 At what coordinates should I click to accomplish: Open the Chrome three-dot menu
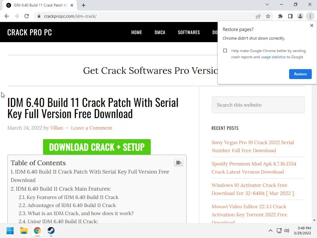pos(310,16)
